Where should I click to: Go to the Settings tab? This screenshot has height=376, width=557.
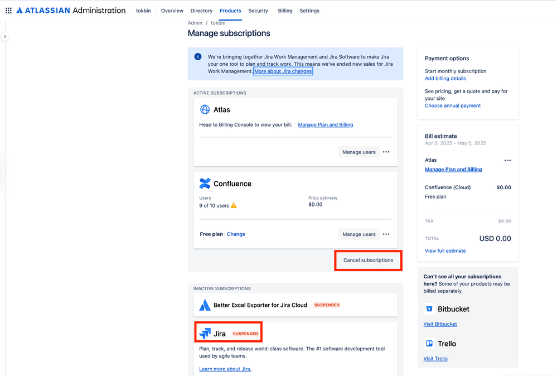[x=309, y=11]
